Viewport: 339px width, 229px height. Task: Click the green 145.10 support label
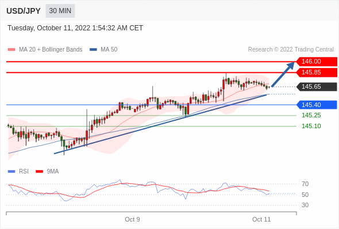[x=311, y=127]
